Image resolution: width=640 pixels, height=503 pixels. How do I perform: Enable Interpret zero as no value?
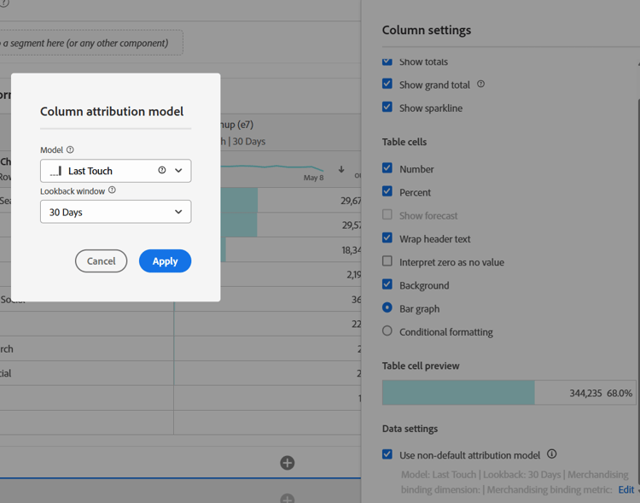(x=387, y=262)
